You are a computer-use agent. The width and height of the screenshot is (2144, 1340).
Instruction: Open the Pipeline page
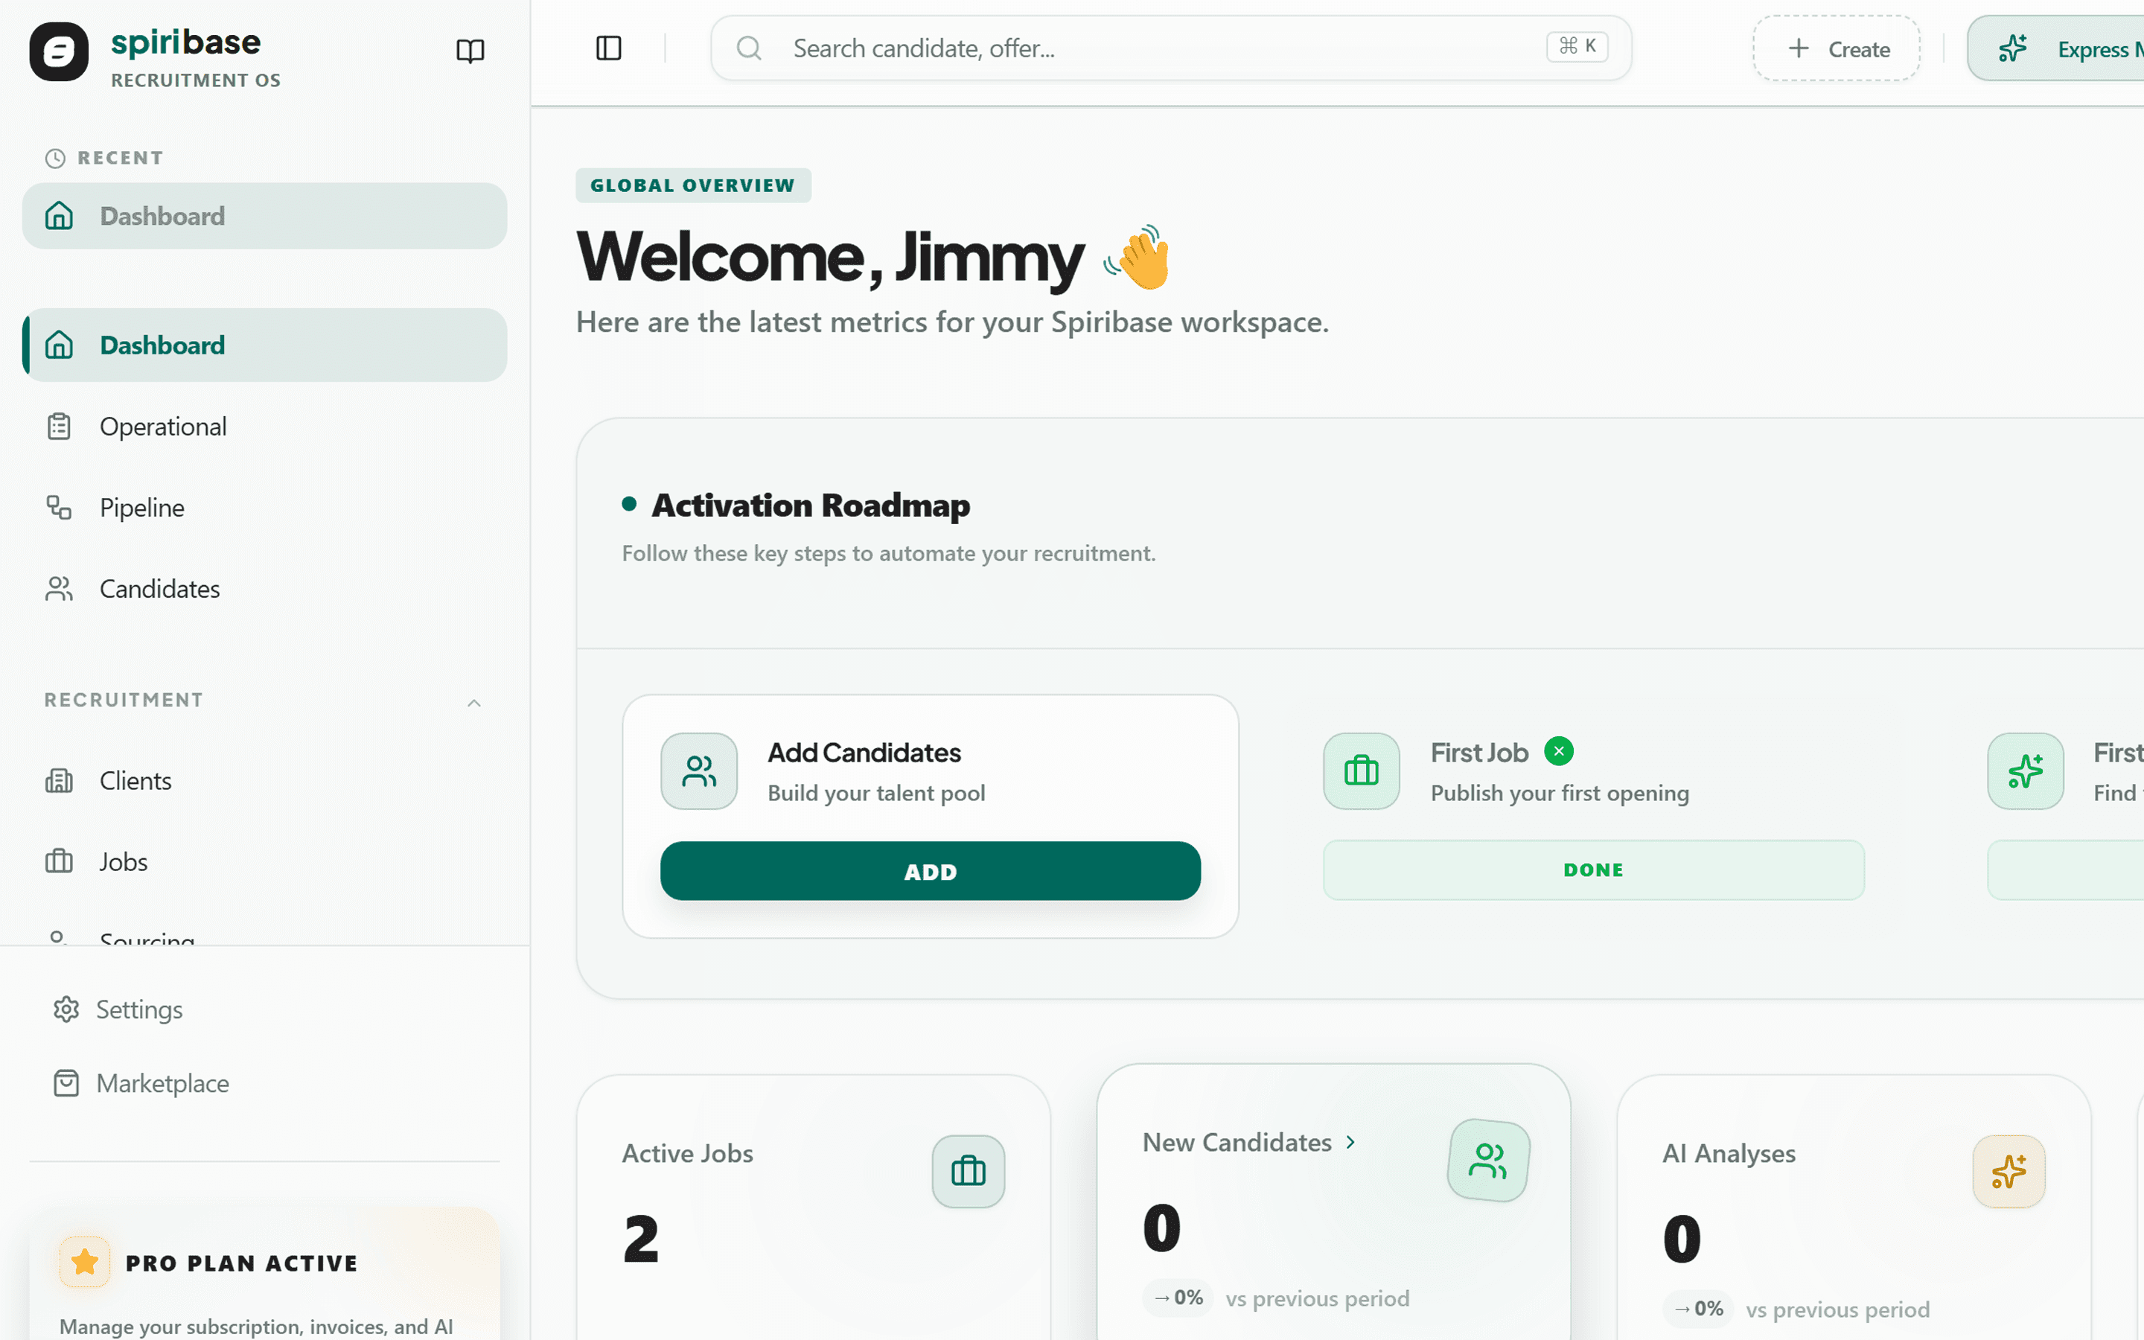264,508
